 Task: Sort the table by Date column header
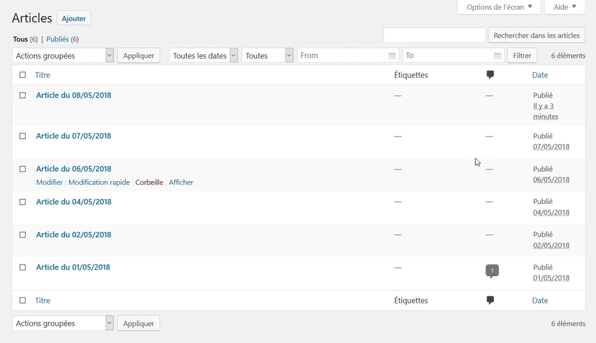tap(540, 75)
